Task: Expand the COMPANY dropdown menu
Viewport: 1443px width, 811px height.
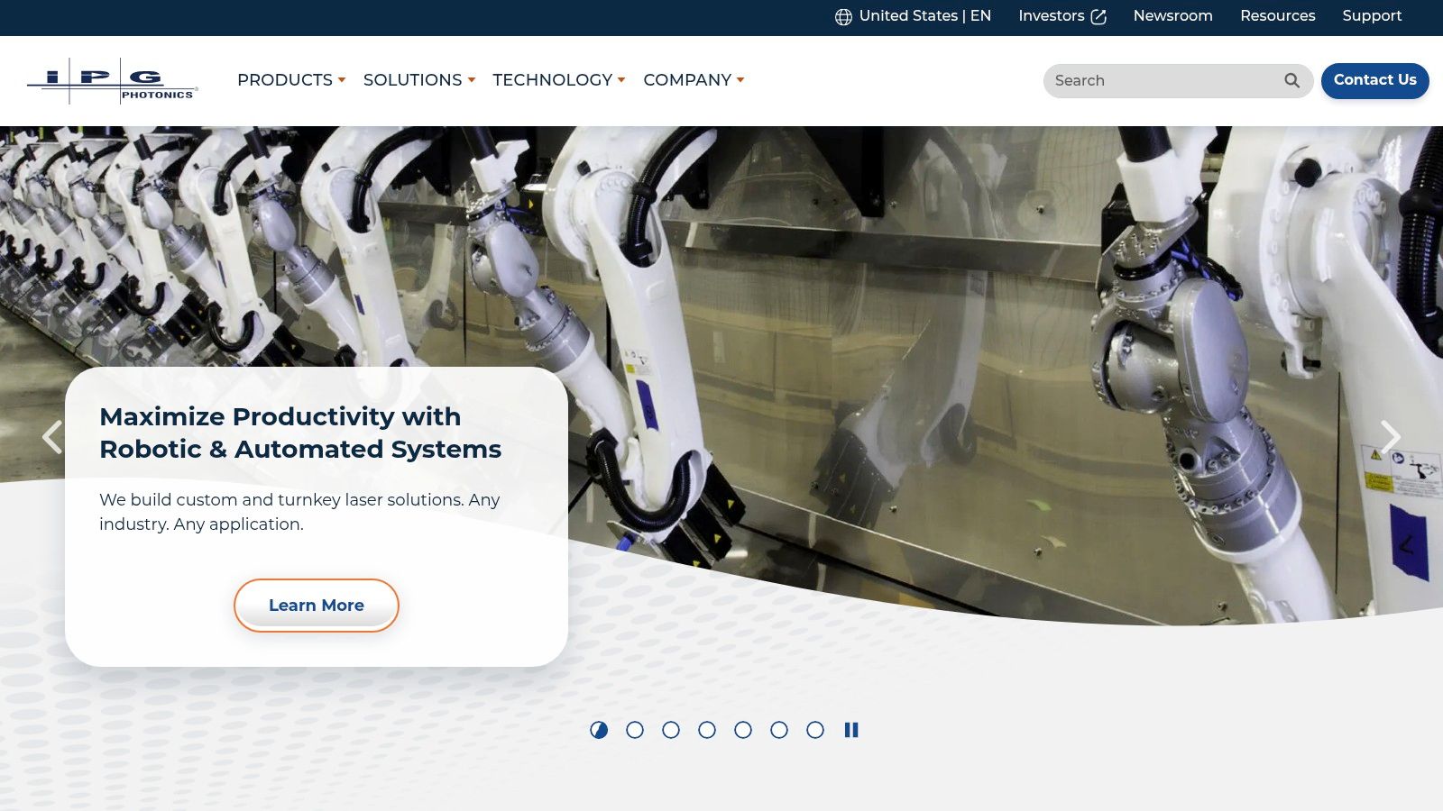Action: pos(694,80)
